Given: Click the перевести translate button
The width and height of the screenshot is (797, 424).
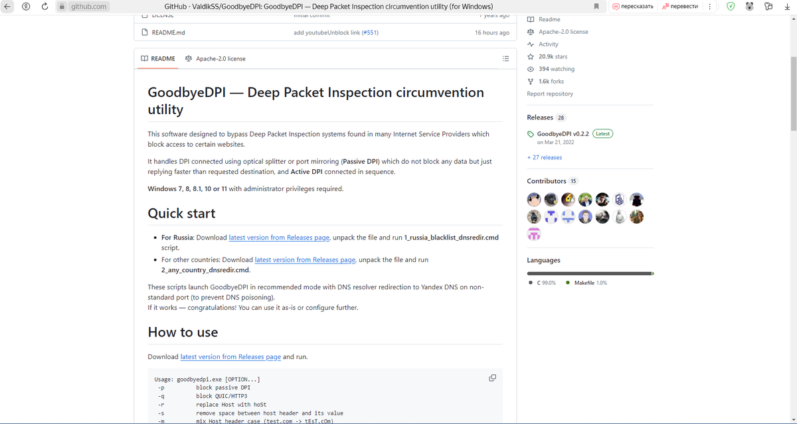Looking at the screenshot, I should tap(680, 7).
